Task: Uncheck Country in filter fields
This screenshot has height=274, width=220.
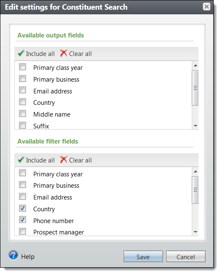Action: point(23,208)
